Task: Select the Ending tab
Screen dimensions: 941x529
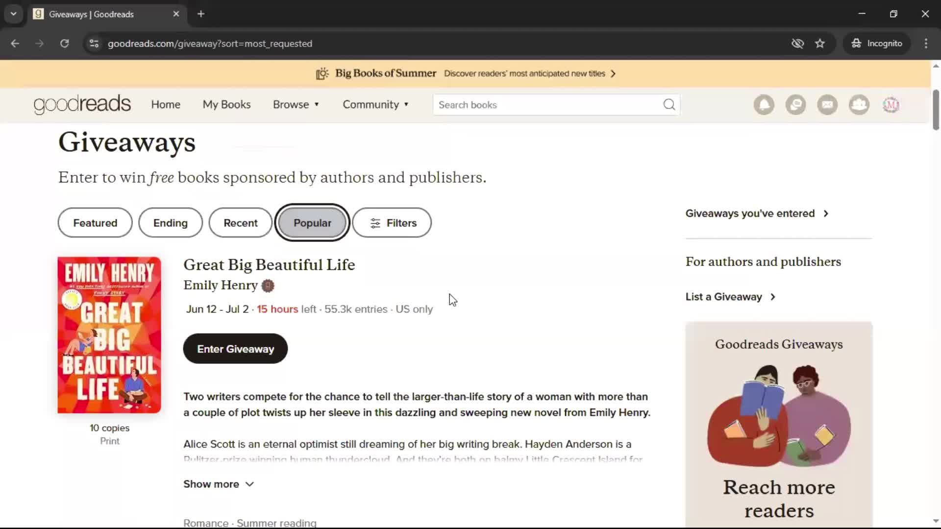Action: (x=171, y=223)
